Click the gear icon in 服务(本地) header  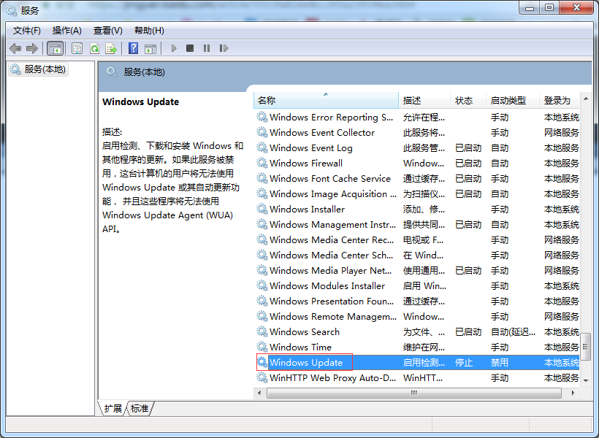click(112, 72)
